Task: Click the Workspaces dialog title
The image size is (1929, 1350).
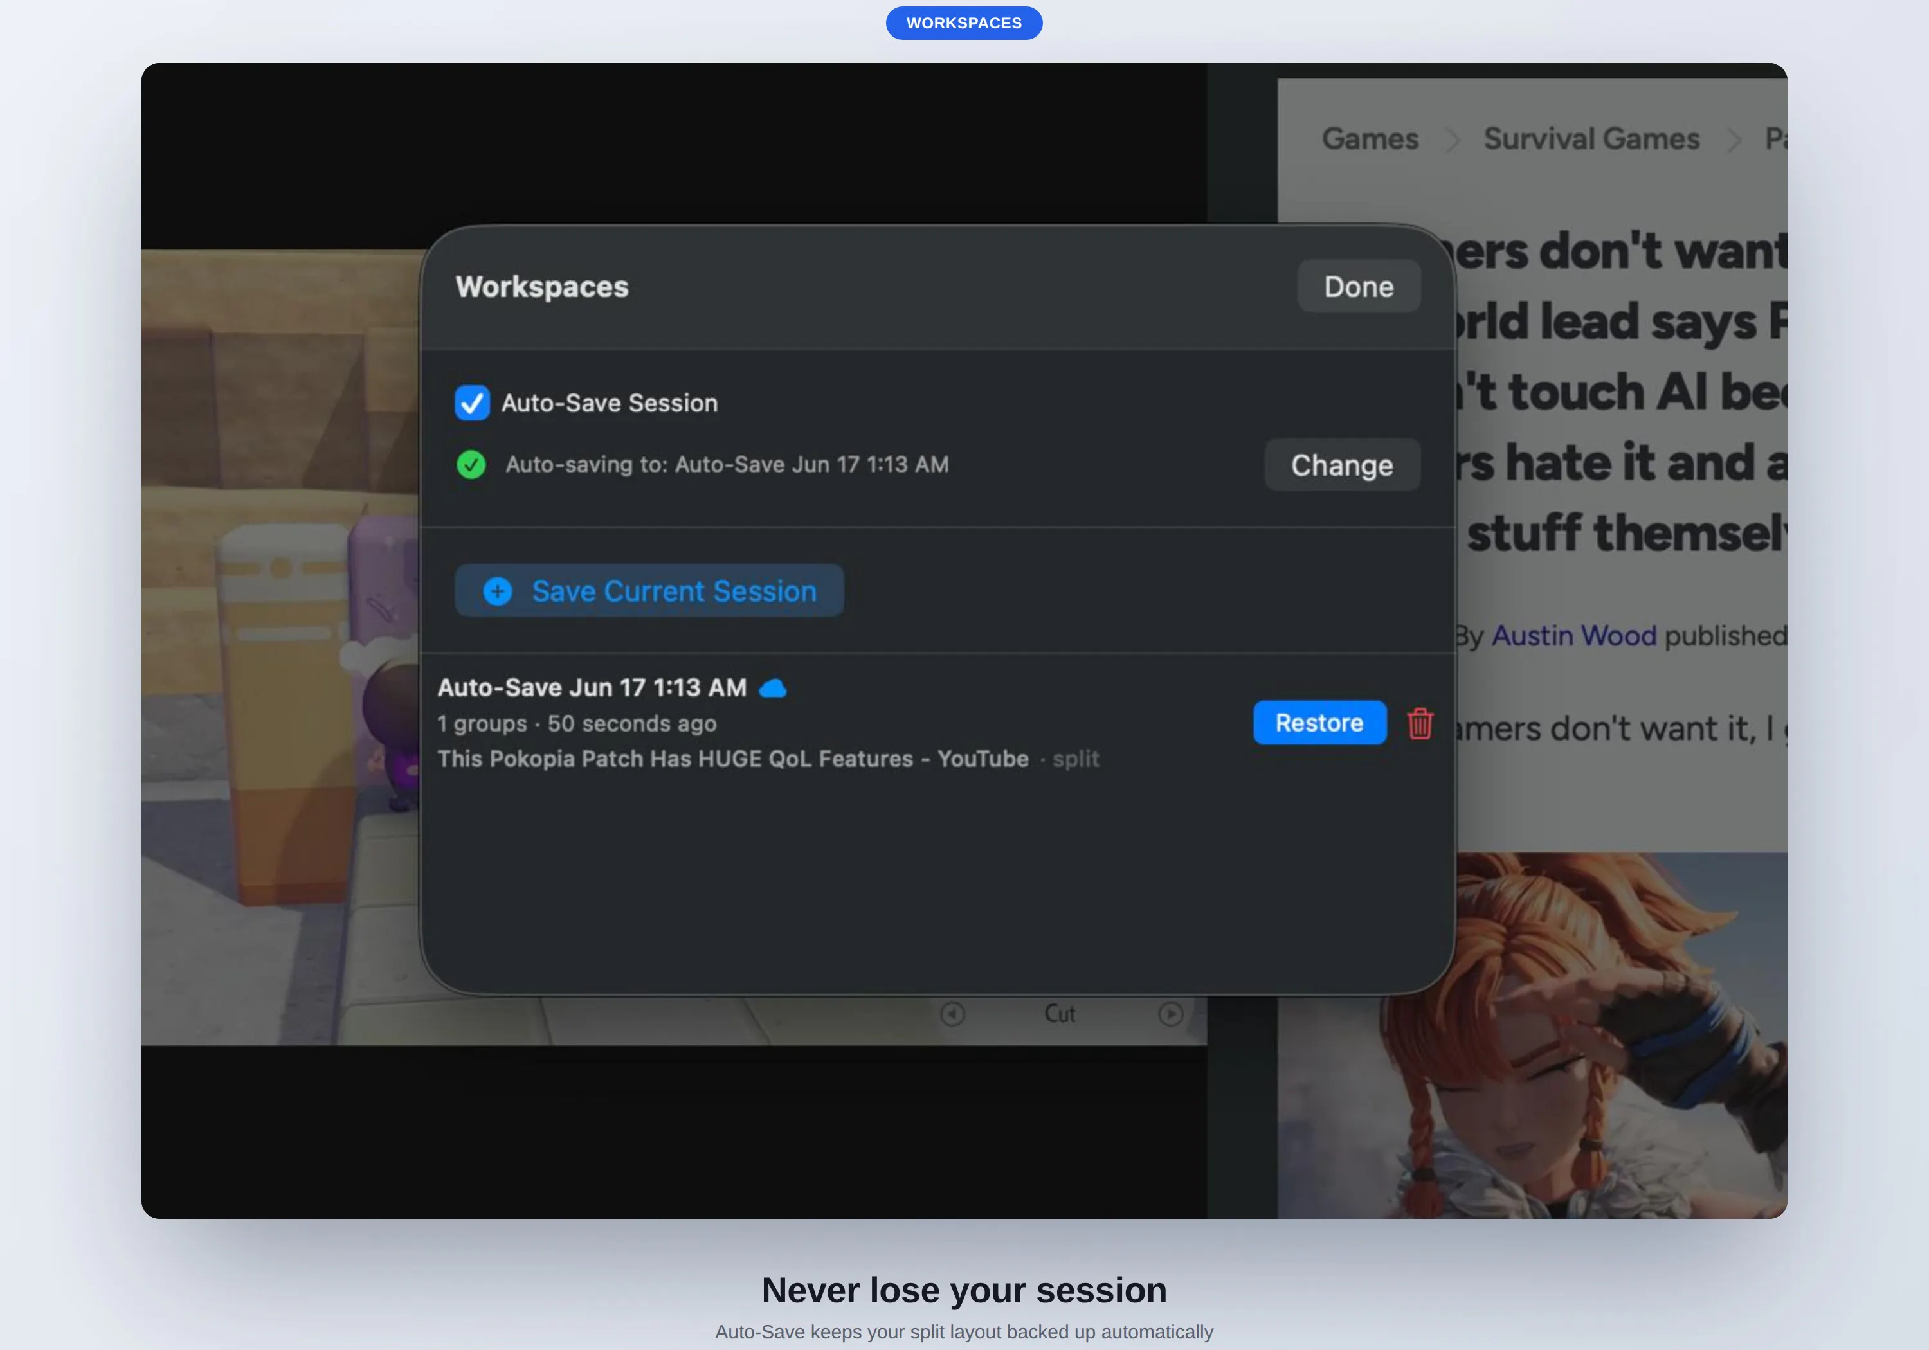Action: coord(542,287)
